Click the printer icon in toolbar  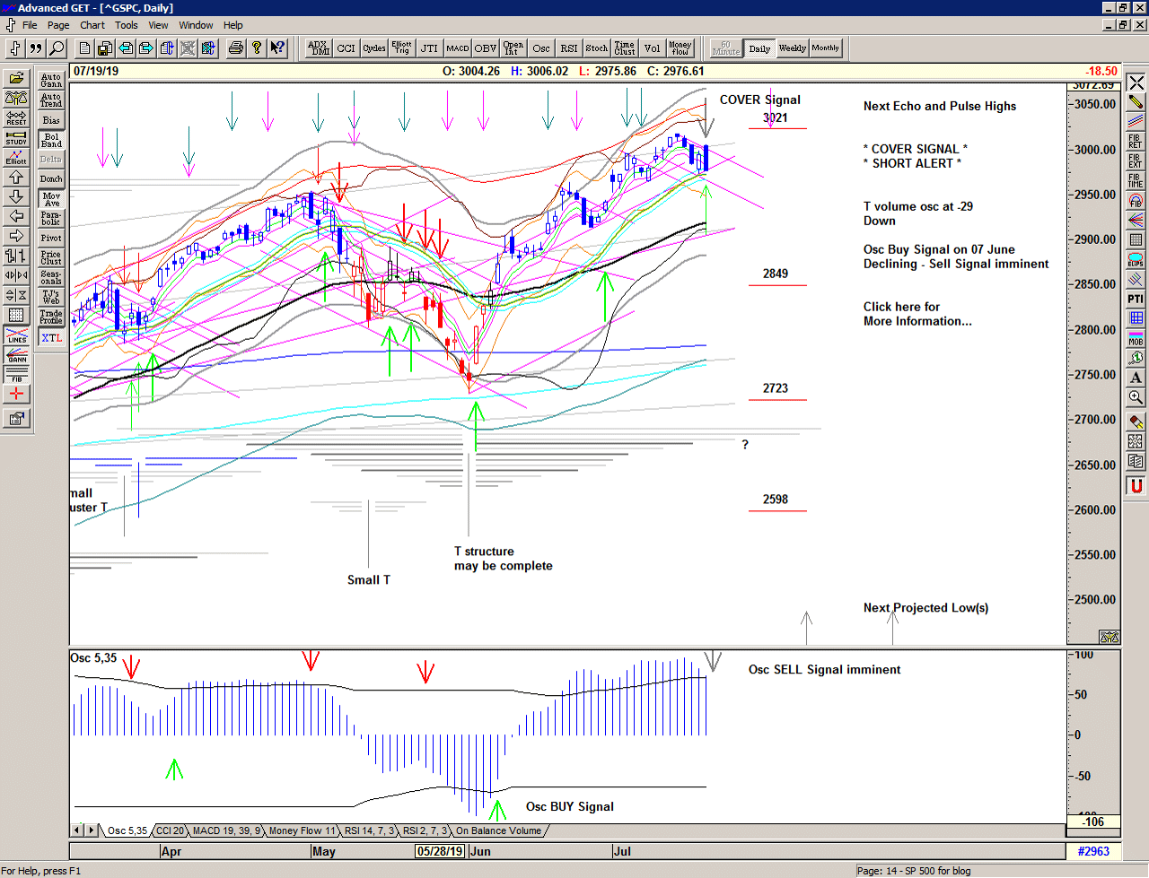(x=235, y=48)
